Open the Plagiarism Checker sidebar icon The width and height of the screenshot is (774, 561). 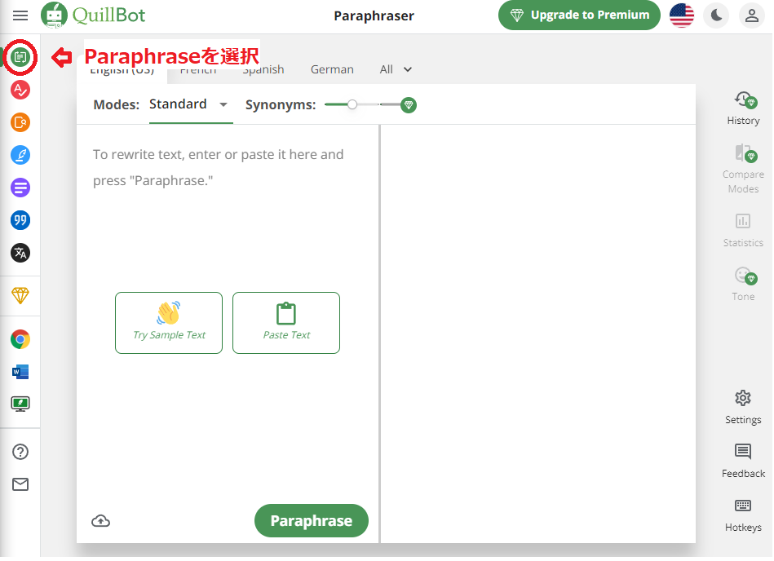click(x=20, y=122)
